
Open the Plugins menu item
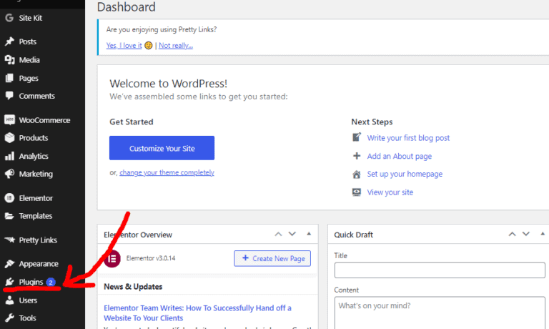point(31,283)
